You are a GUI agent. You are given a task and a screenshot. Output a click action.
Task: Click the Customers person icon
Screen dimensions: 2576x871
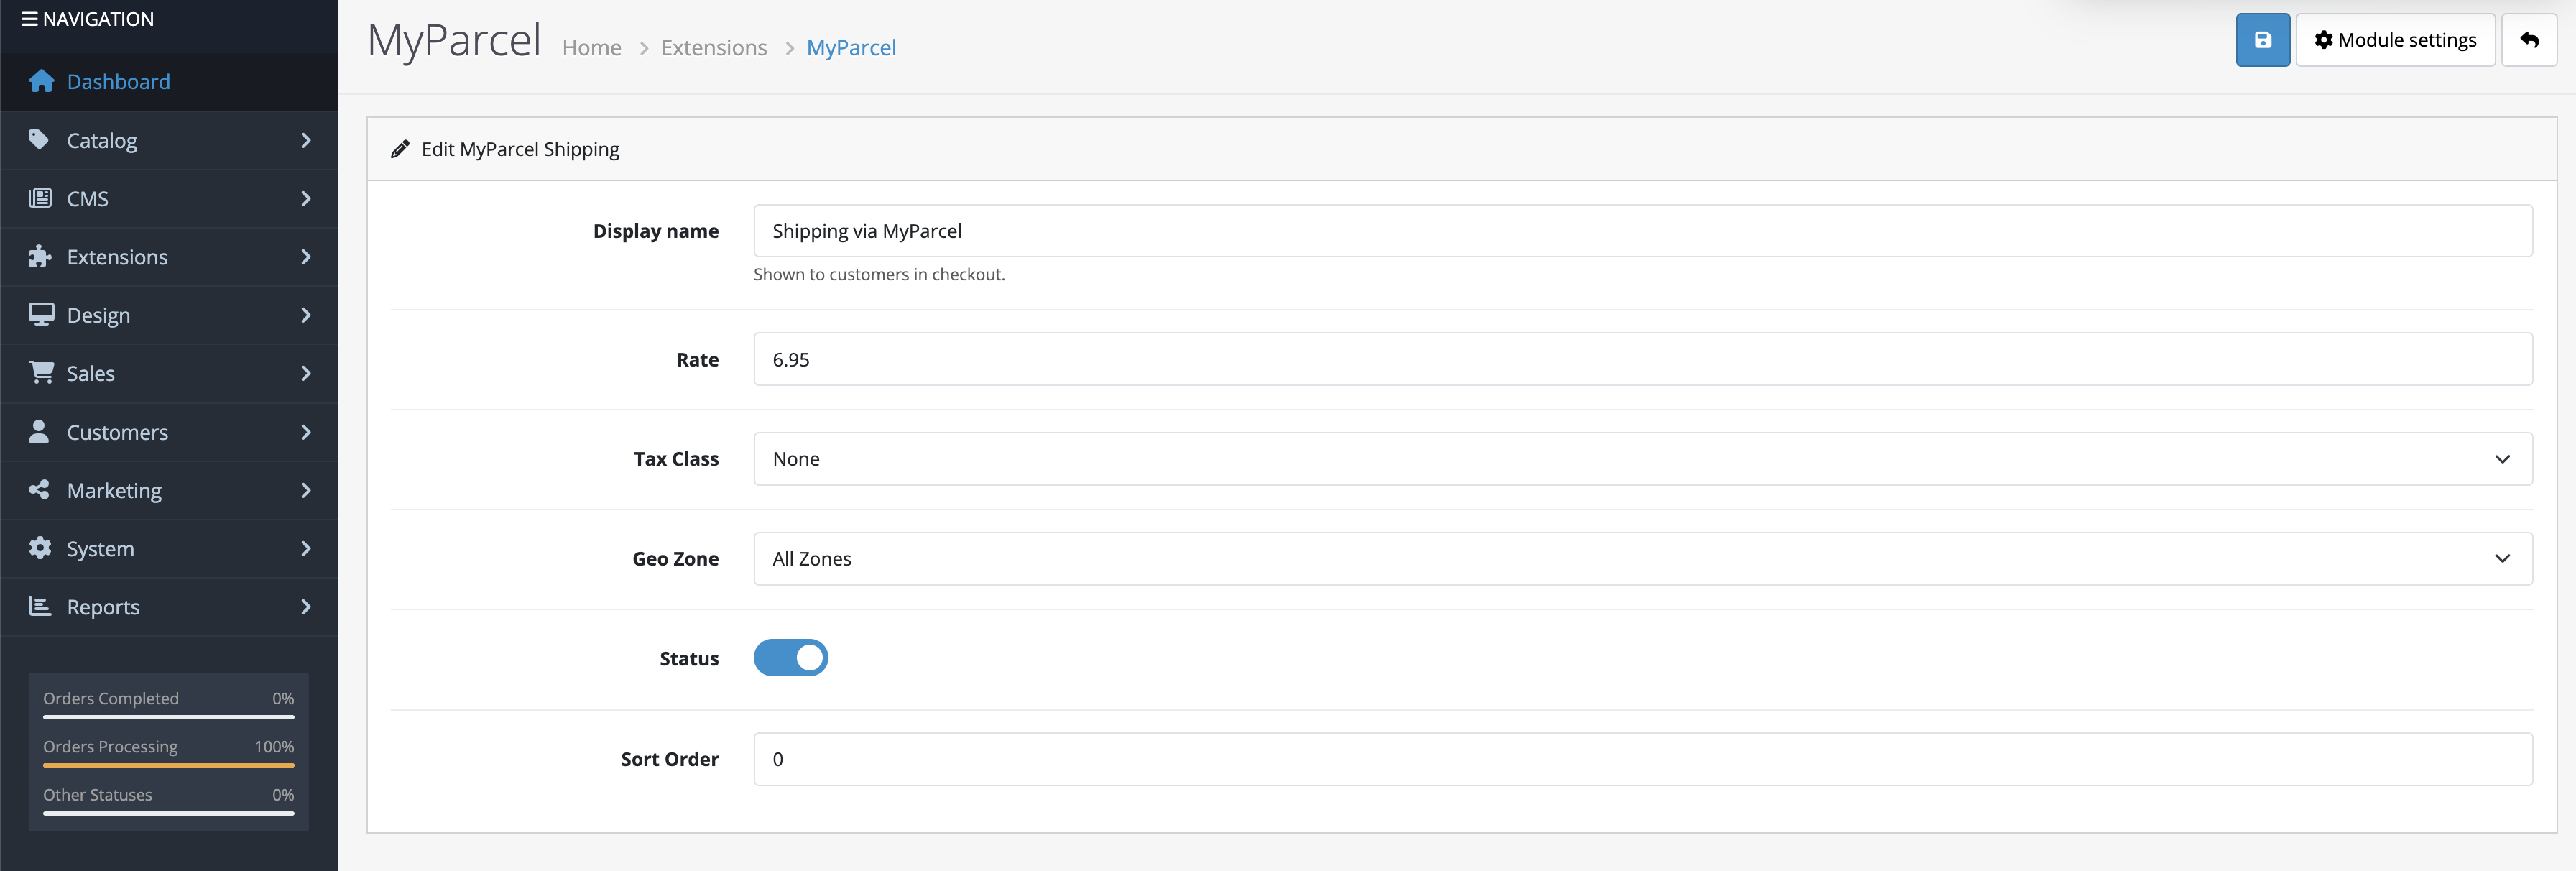click(39, 431)
